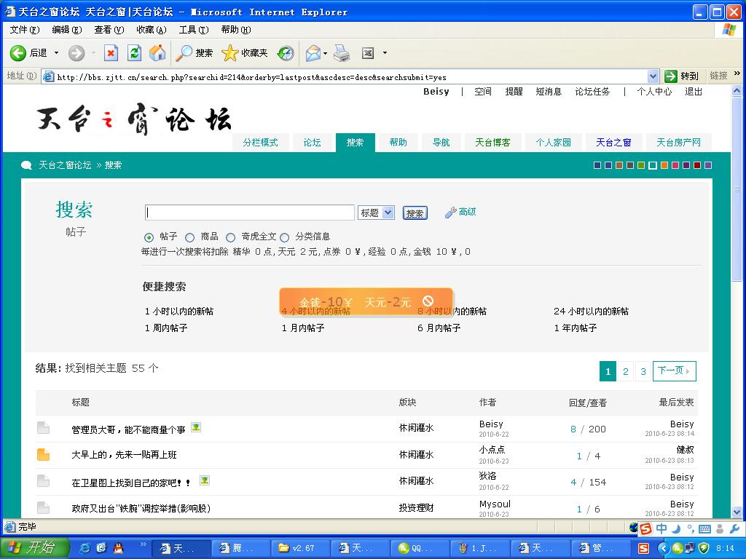Click the IE Stop button
746x559 pixels.
(111, 53)
